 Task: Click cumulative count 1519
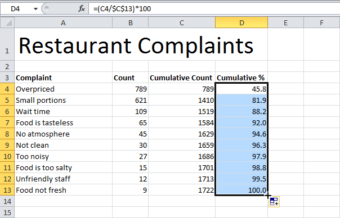pyautogui.click(x=182, y=111)
